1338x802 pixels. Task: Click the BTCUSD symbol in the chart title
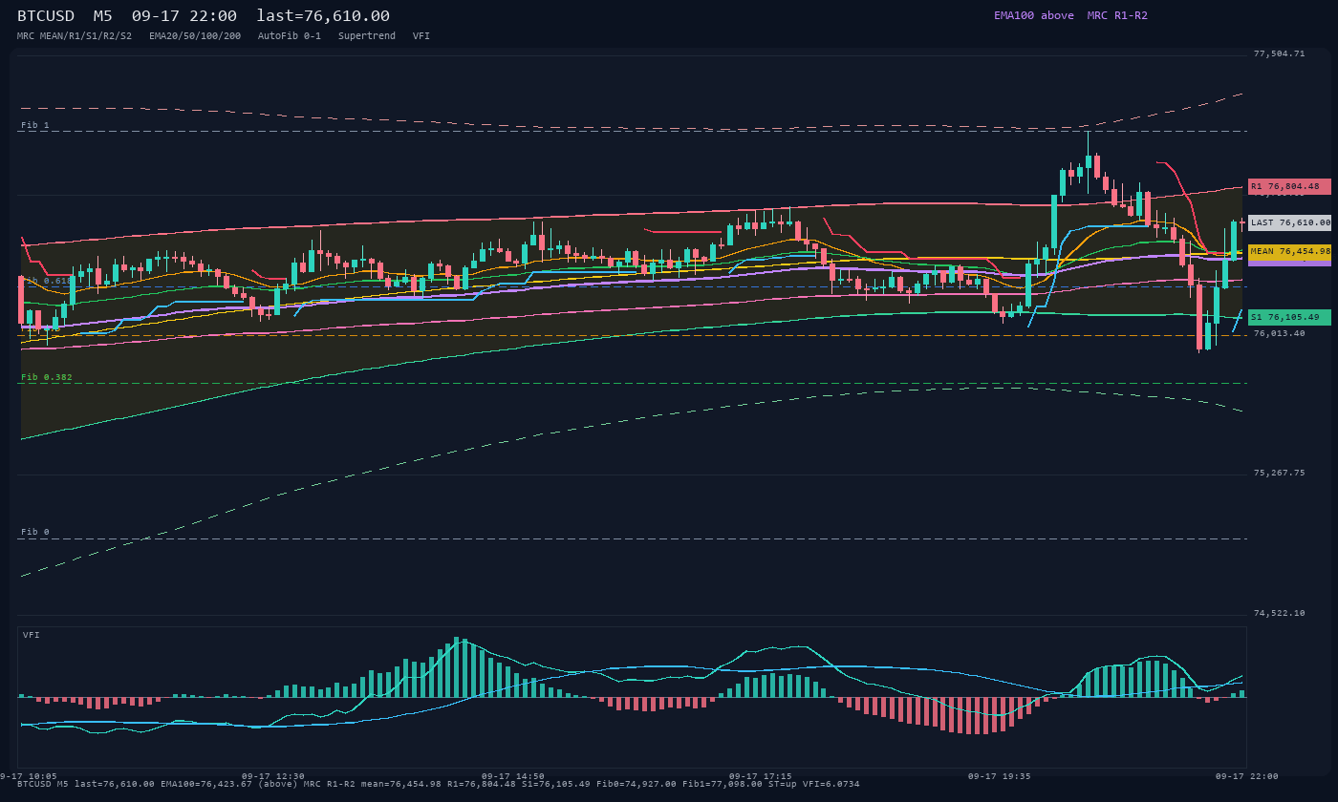click(46, 16)
